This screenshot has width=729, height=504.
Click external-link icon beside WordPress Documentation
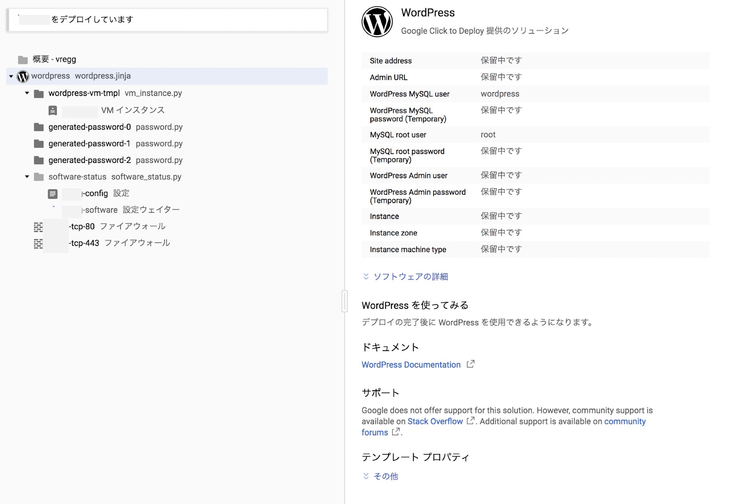pyautogui.click(x=471, y=364)
